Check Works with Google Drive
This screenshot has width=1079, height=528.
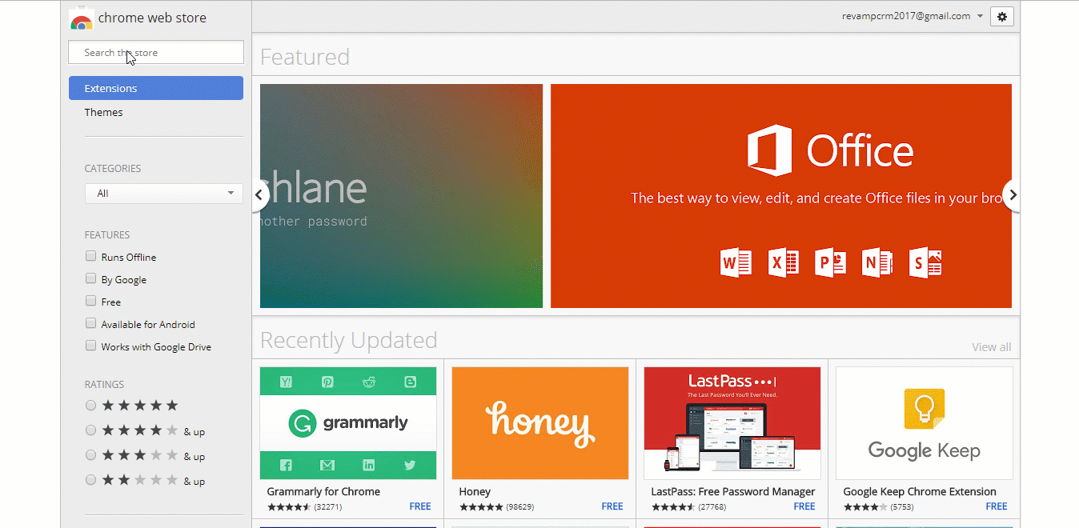(x=90, y=346)
